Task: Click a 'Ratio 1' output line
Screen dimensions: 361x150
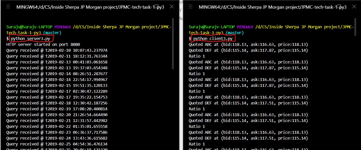Action: [196, 56]
